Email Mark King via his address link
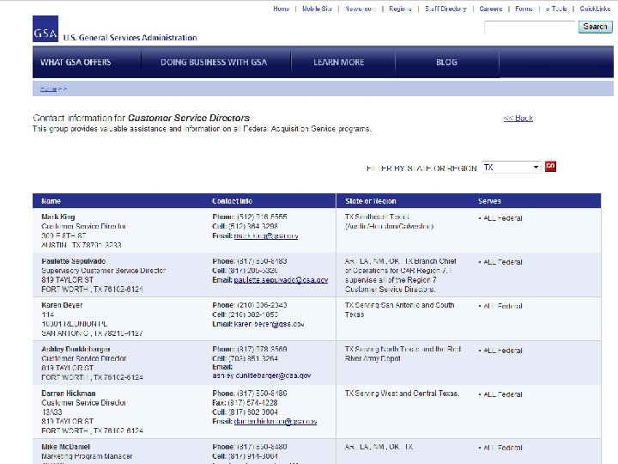Screen dimensions: 618x464 tap(266, 235)
